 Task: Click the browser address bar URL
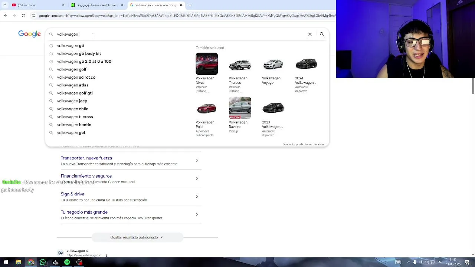point(187,16)
